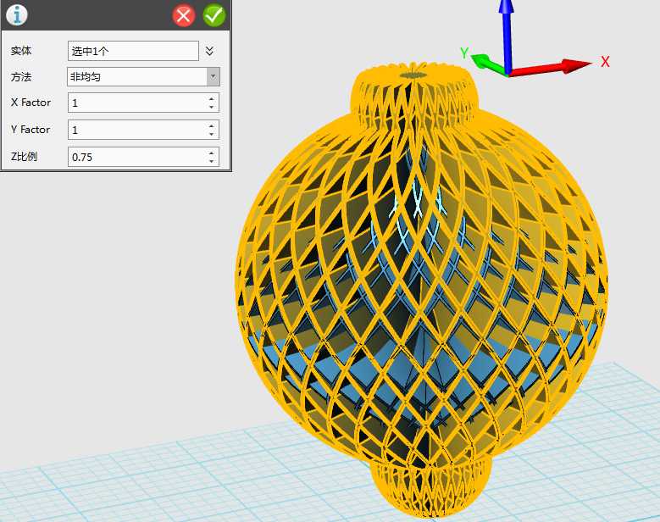
Task: Click the 实体 label
Action: click(x=21, y=51)
